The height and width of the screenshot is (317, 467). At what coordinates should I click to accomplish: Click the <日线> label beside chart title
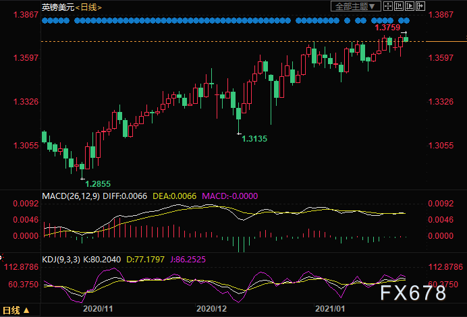(88, 7)
